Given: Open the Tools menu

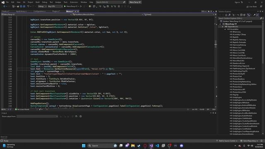Looking at the screenshot, I should (65, 2).
